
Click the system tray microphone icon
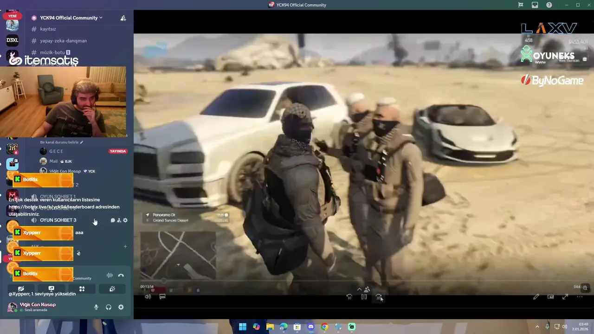tap(547, 327)
